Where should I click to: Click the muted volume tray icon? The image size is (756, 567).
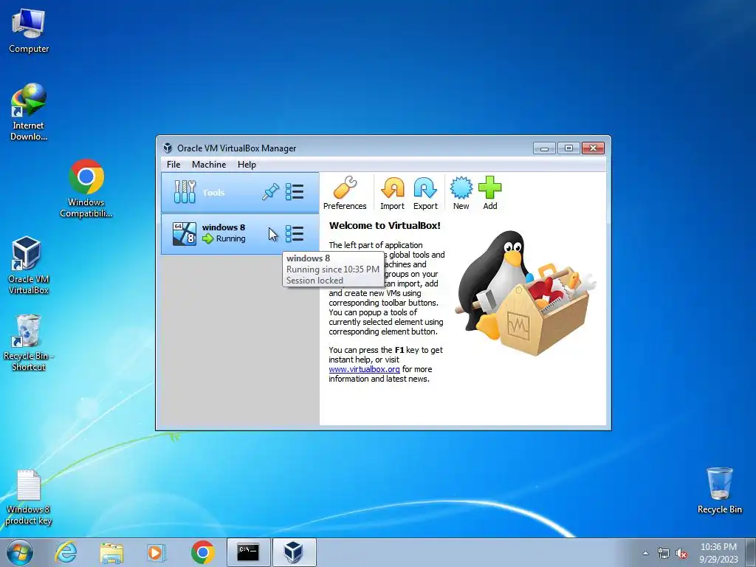point(681,553)
